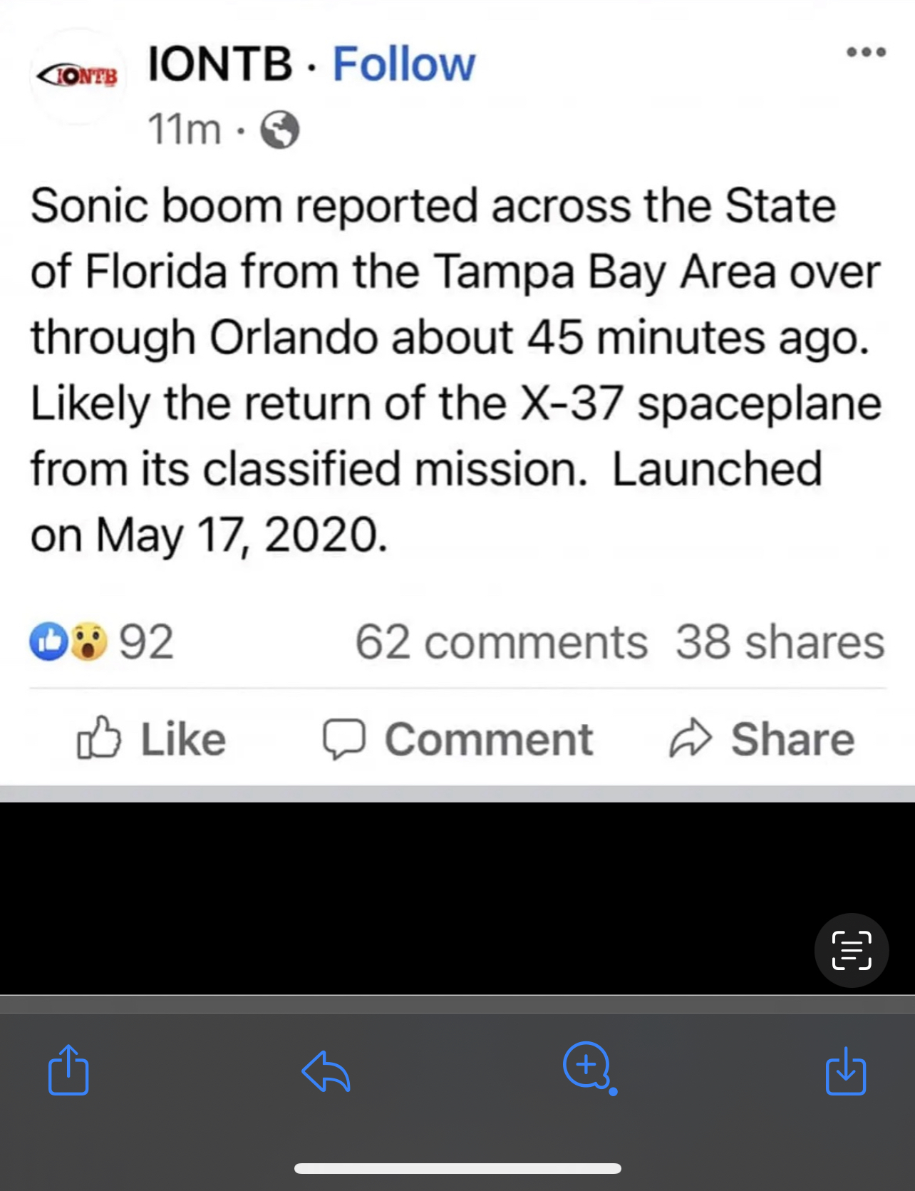Screen dimensions: 915x1191
Task: Comment on the post
Action: pos(457,738)
